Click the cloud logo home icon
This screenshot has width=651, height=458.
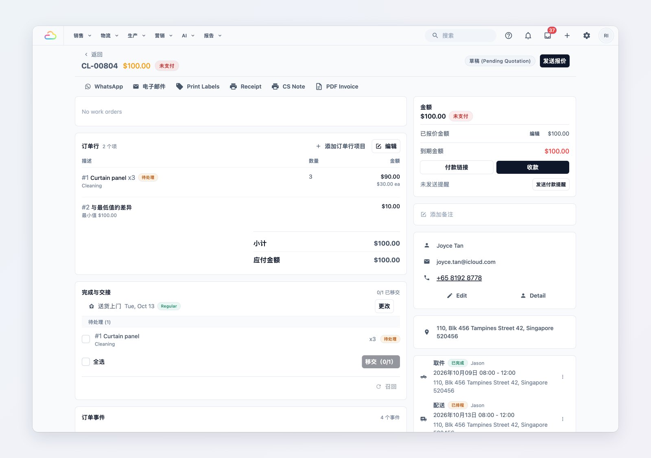[x=50, y=36]
